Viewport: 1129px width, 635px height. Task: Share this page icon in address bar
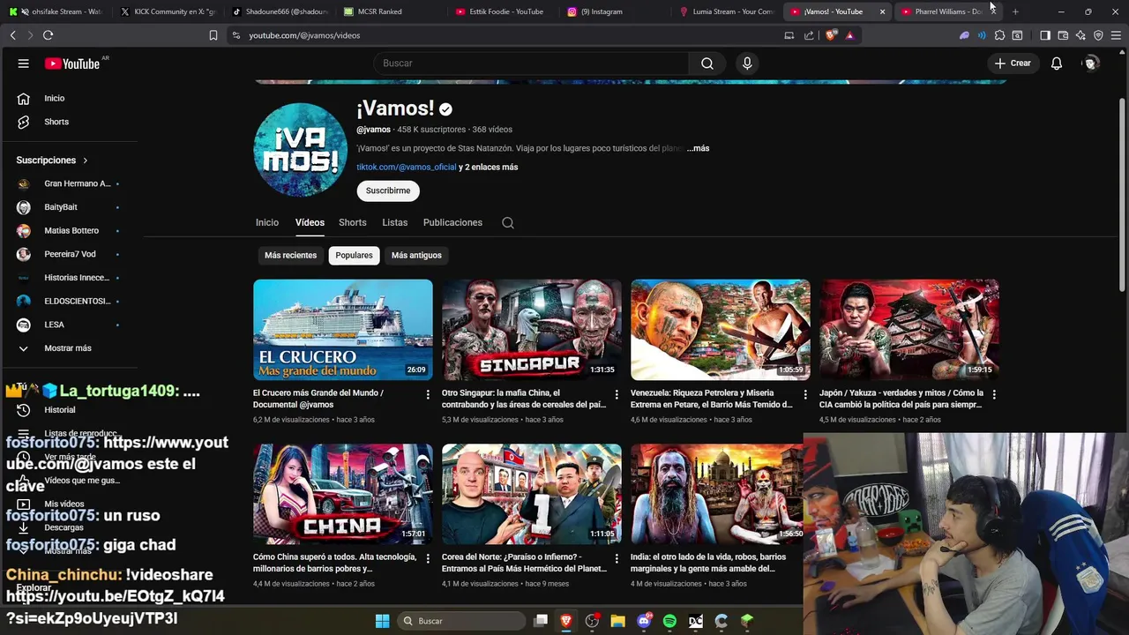tap(809, 35)
